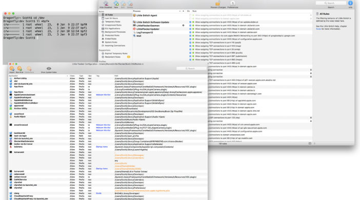360x200 pixels.
Task: Toggle checkbox for port 587 (submission) rule
Action: (x=190, y=56)
